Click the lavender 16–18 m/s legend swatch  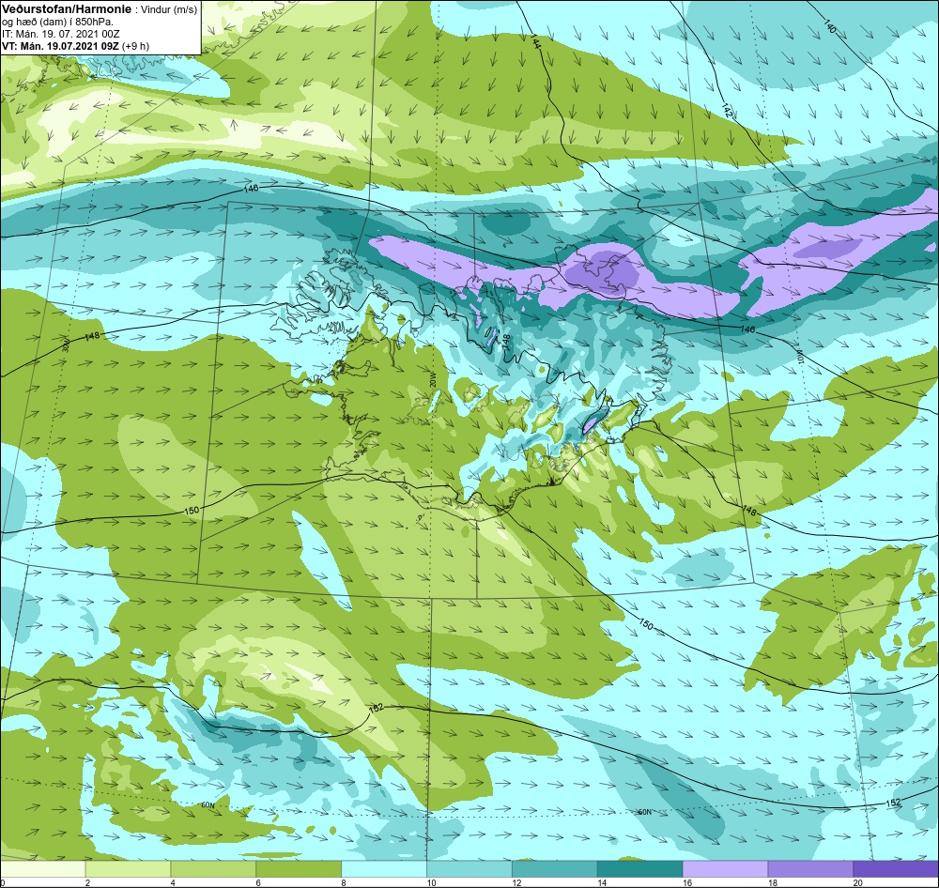[725, 868]
